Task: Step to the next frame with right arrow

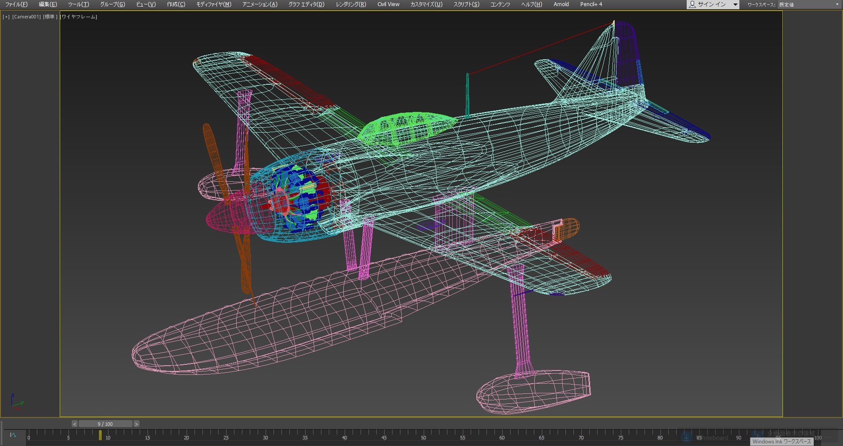Action: (x=137, y=424)
